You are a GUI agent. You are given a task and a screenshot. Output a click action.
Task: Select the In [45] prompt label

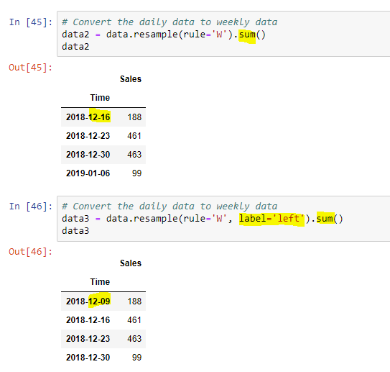tap(31, 22)
